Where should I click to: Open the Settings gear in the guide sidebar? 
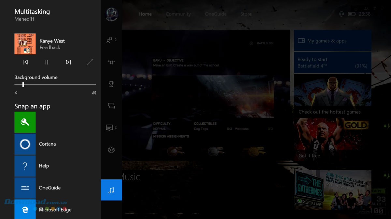pos(111,150)
